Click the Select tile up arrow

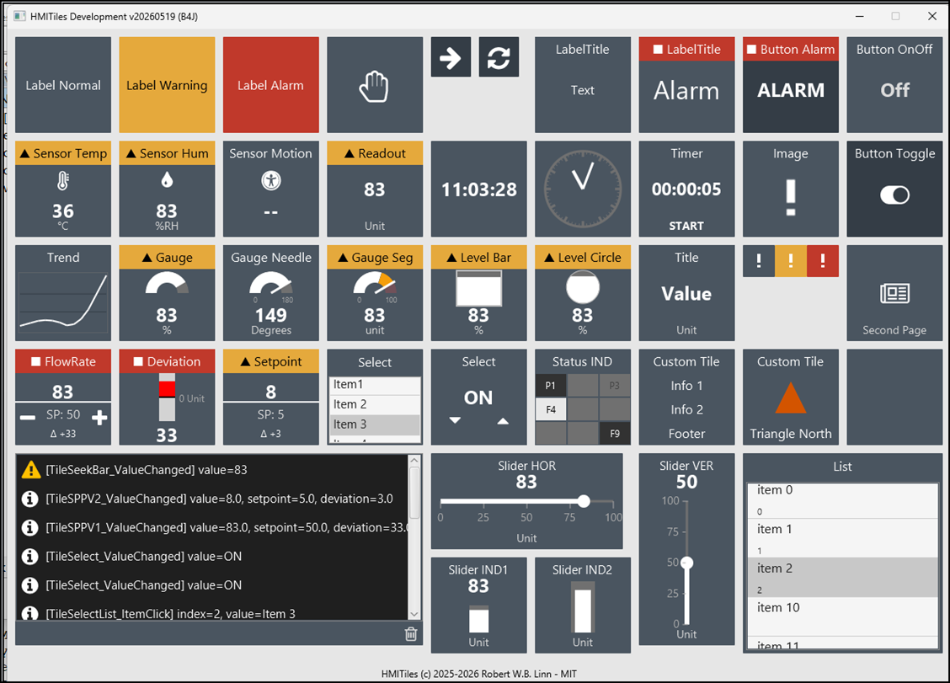503,420
